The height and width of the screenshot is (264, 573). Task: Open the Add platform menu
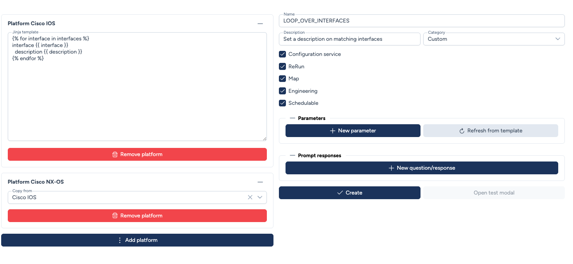coord(137,240)
